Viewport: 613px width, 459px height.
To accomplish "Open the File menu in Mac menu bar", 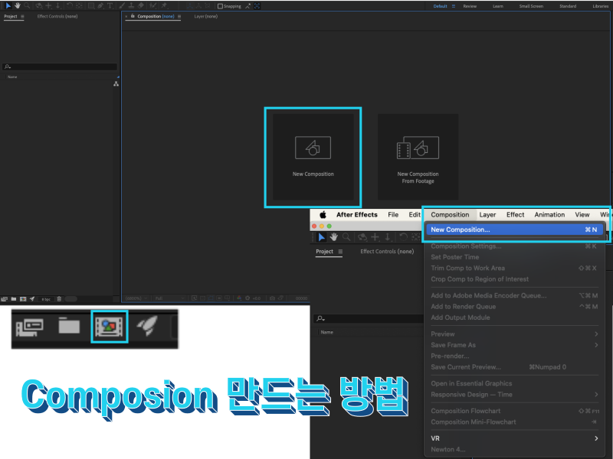I will point(393,215).
